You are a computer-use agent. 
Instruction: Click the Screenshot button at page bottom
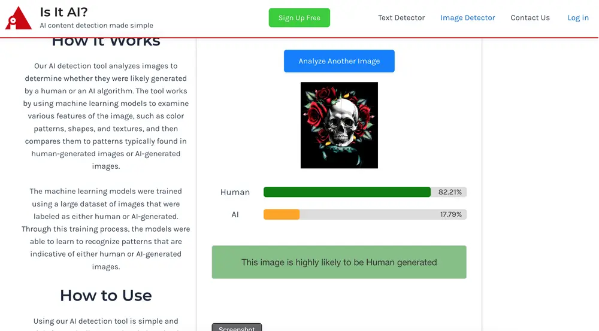pos(237,327)
